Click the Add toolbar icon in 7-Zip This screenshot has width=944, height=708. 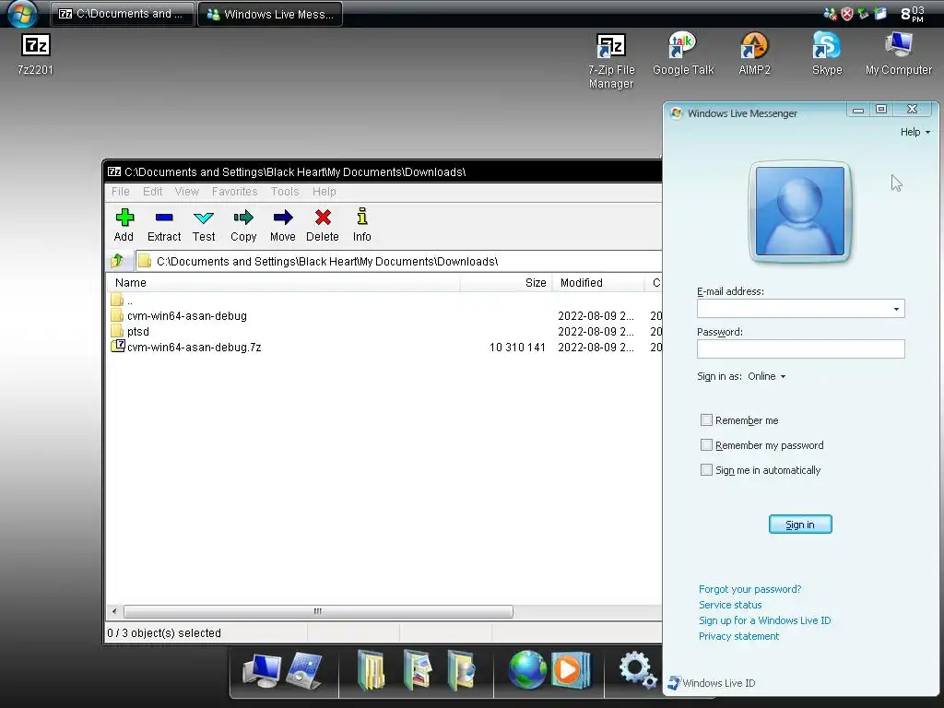[x=124, y=225]
